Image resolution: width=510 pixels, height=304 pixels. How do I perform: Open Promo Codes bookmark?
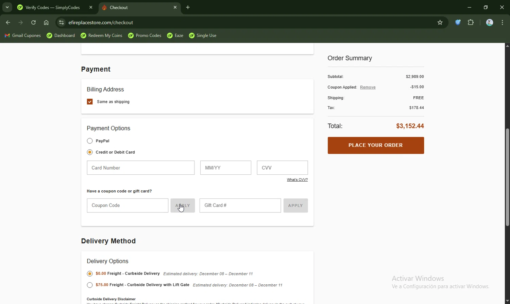pos(145,36)
